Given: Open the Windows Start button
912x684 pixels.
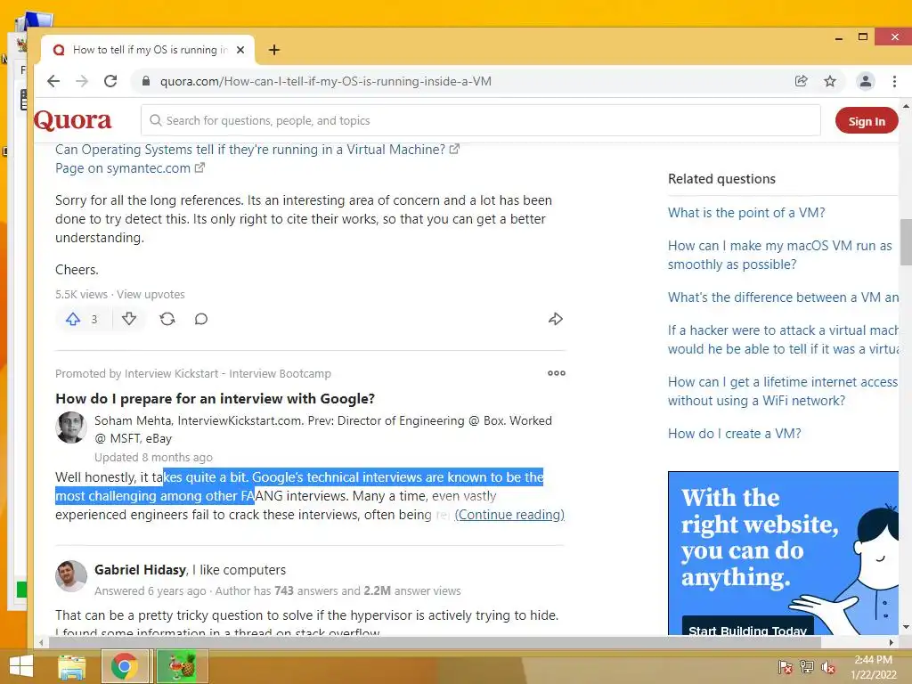Looking at the screenshot, I should (21, 666).
